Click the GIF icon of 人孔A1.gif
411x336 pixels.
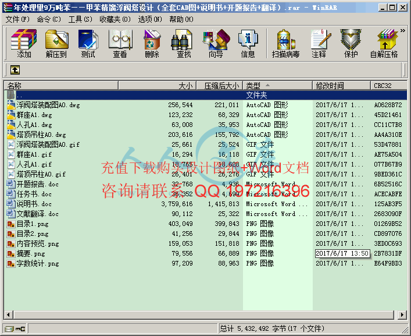click(10, 164)
